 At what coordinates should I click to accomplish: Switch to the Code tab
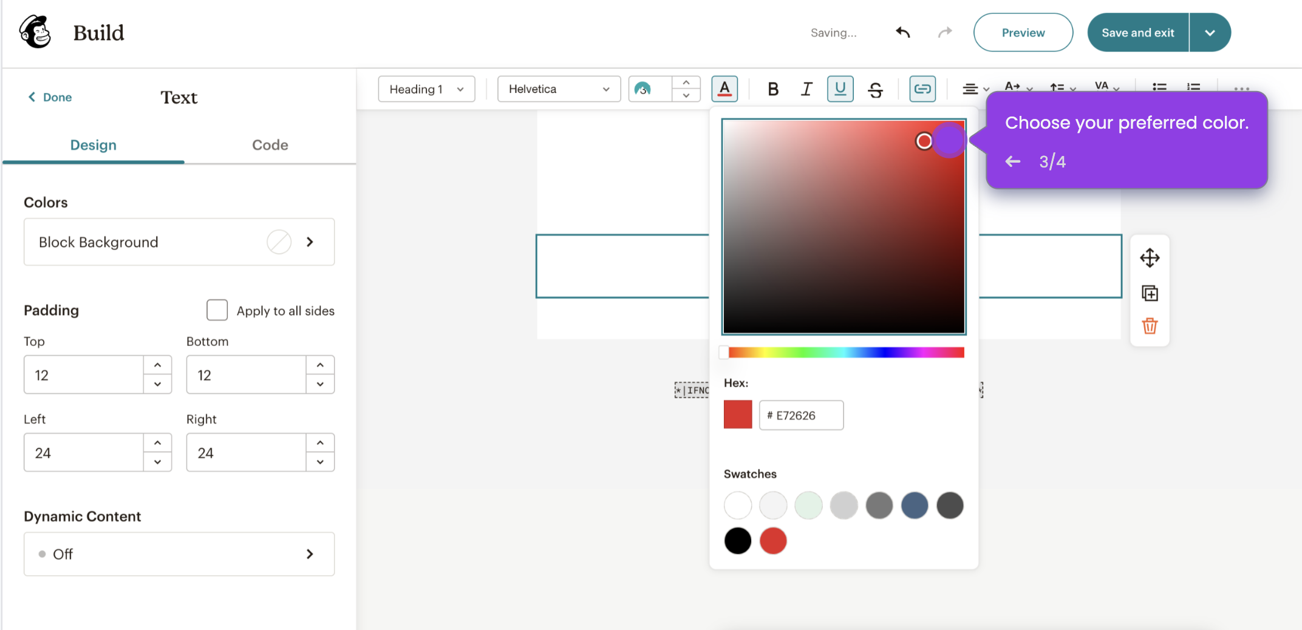270,145
